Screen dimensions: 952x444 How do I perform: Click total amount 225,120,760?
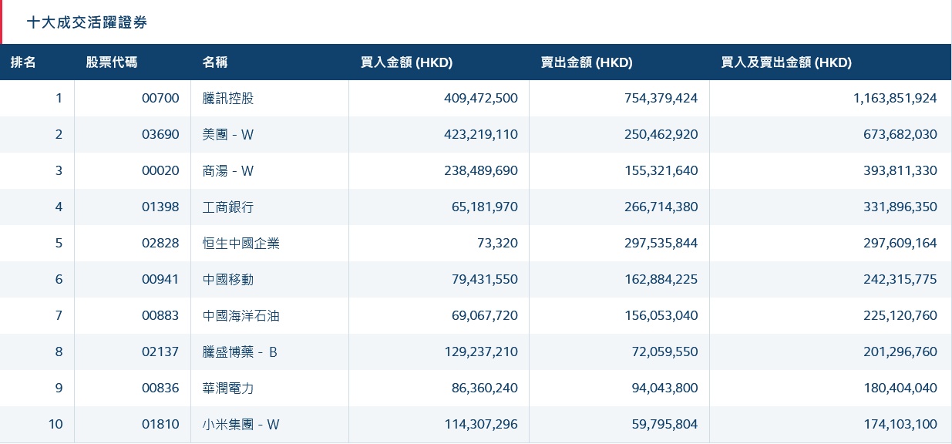(900, 315)
